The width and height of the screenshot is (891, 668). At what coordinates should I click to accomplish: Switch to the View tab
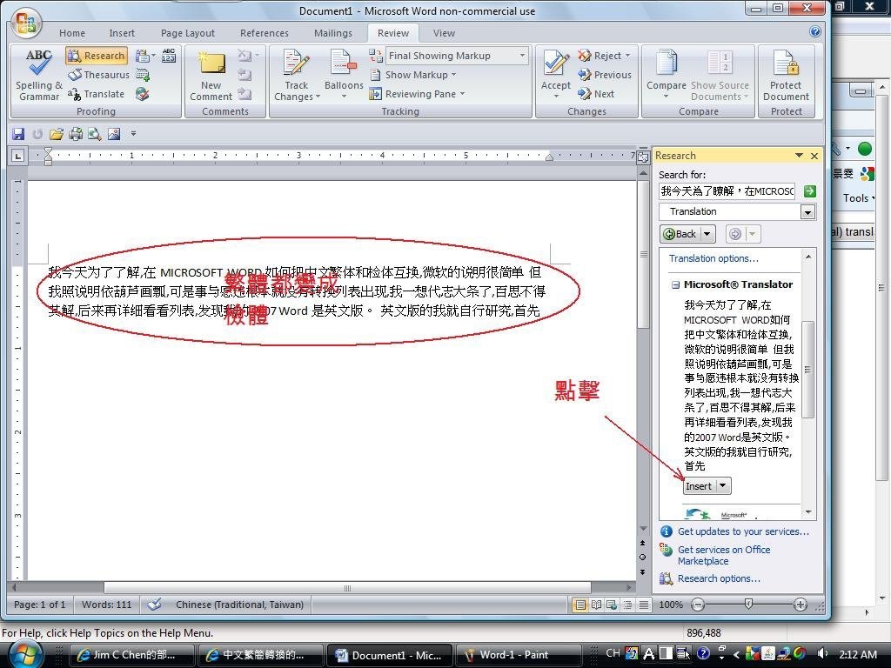[444, 33]
